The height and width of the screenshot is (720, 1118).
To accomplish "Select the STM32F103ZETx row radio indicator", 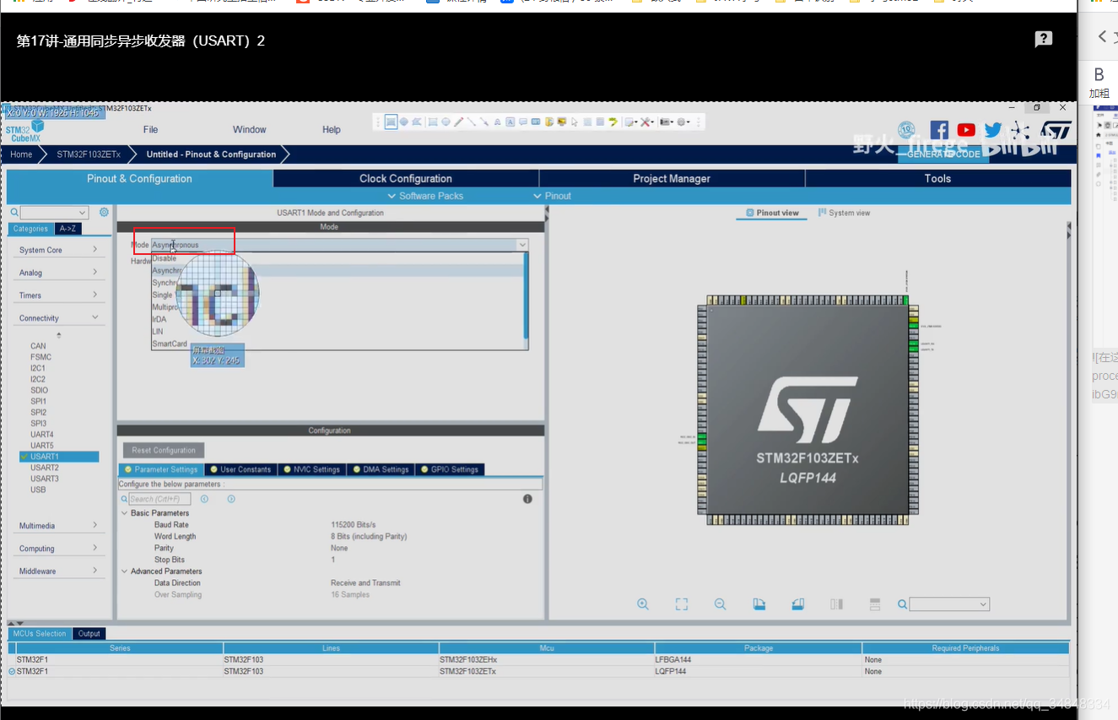I will [x=12, y=671].
